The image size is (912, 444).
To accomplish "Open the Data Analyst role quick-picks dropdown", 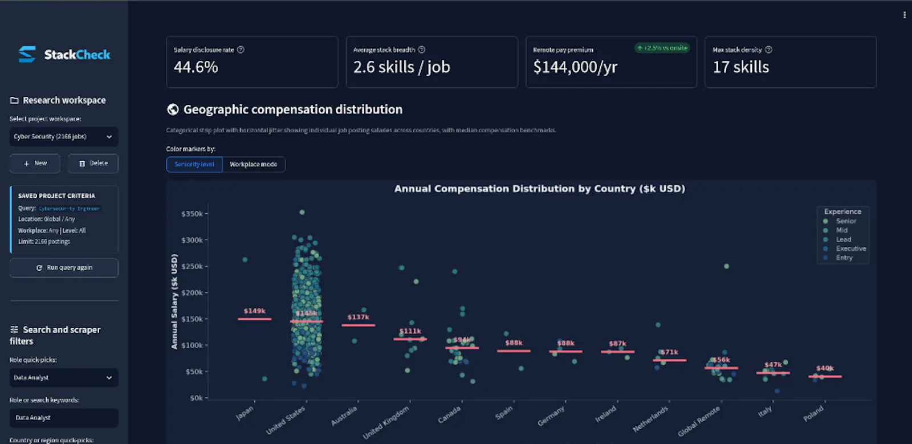I will [x=64, y=378].
